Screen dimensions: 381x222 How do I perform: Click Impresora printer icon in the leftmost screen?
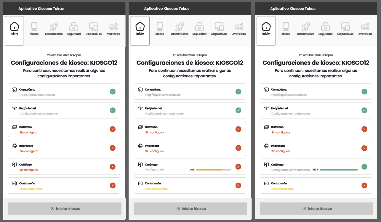(15, 146)
